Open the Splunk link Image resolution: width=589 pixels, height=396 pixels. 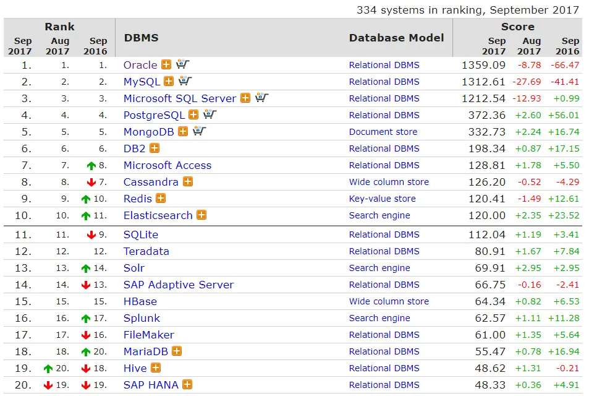click(x=142, y=318)
